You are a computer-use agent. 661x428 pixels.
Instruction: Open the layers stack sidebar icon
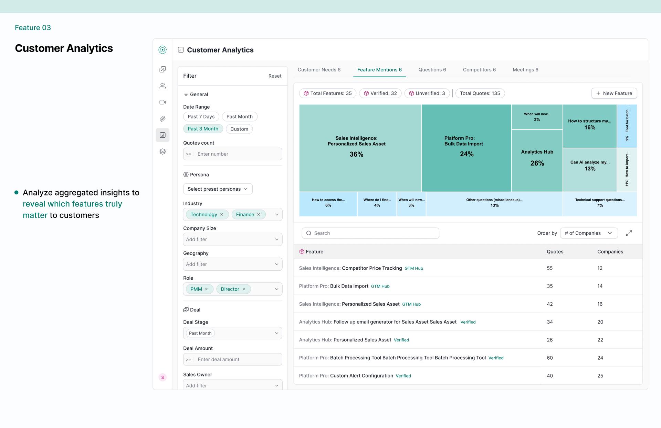[162, 151]
